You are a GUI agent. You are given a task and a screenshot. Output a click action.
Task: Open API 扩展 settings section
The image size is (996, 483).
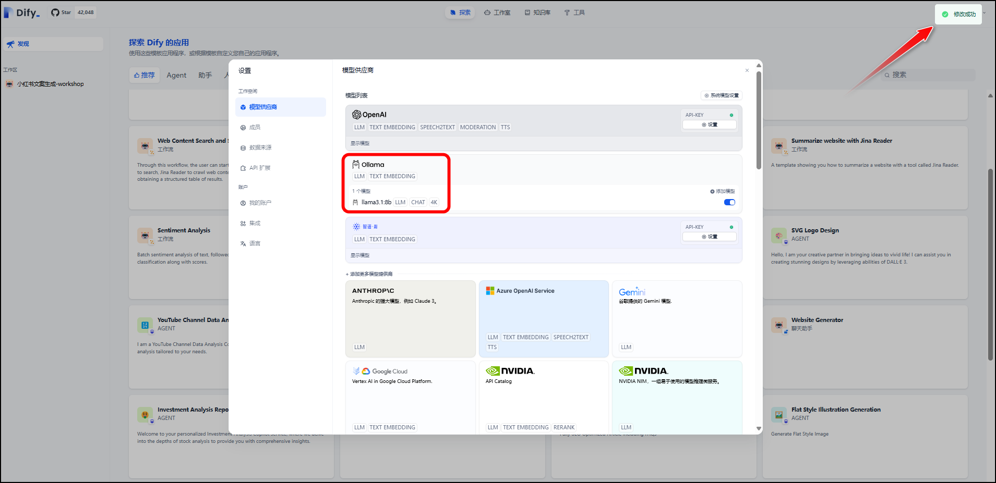281,168
